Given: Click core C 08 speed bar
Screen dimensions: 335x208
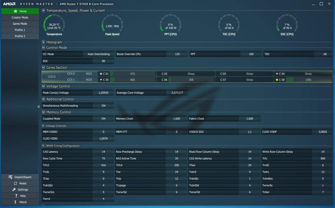Looking at the screenshot, I should (x=308, y=80).
